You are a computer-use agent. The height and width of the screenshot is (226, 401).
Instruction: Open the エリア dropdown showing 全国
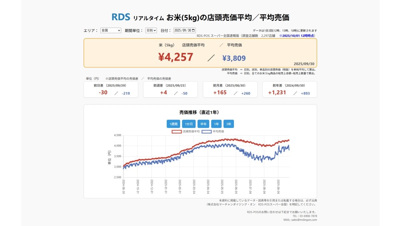pyautogui.click(x=111, y=30)
